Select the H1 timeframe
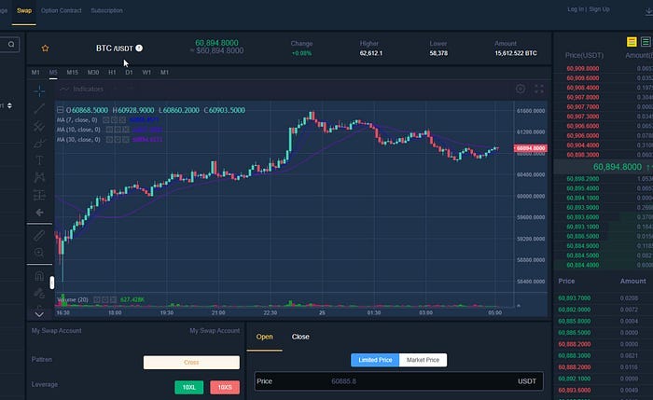 point(112,73)
